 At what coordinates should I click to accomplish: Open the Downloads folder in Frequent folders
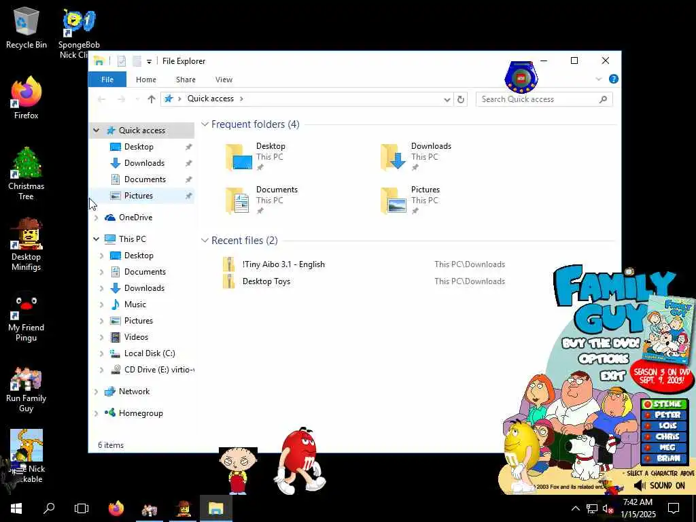tap(416, 156)
